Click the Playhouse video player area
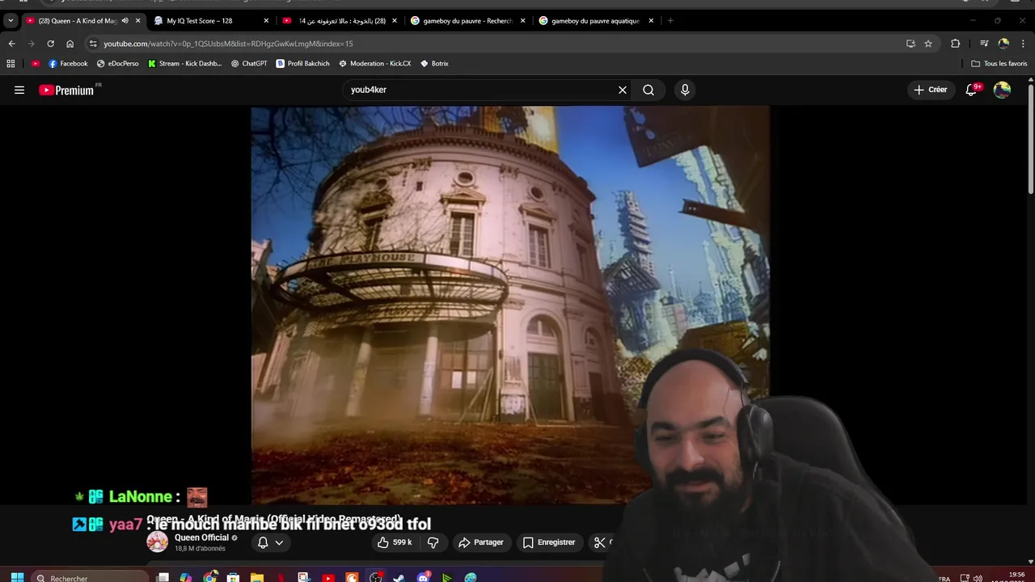The image size is (1035, 582). [509, 306]
